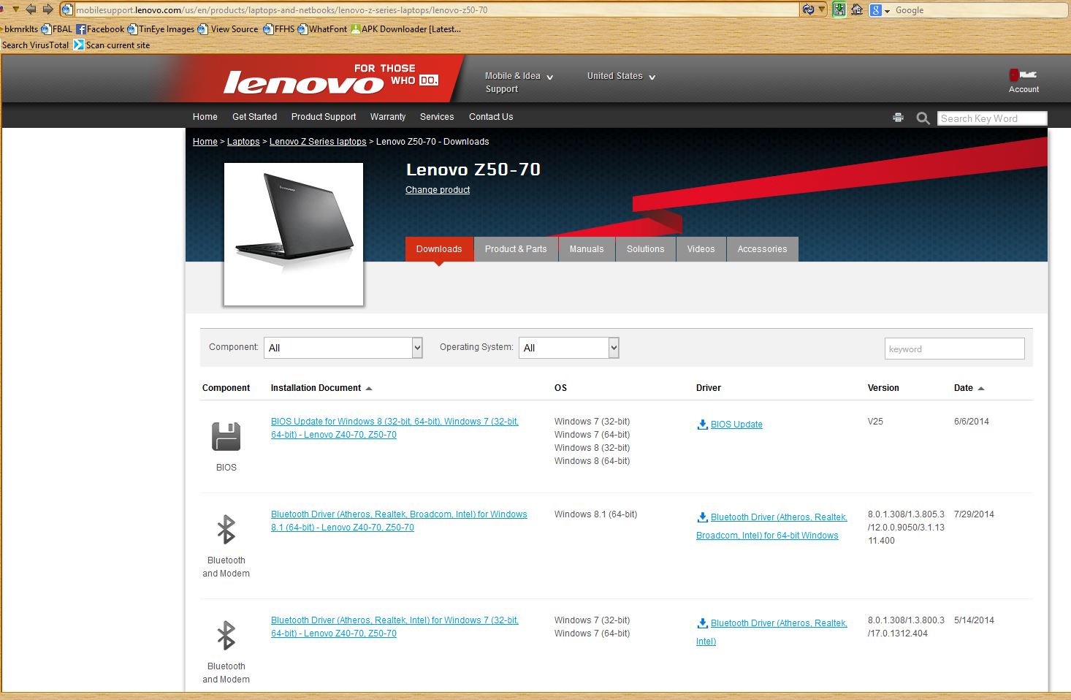Click Scan current site VirusTotal button
This screenshot has height=700, width=1071.
tap(112, 45)
